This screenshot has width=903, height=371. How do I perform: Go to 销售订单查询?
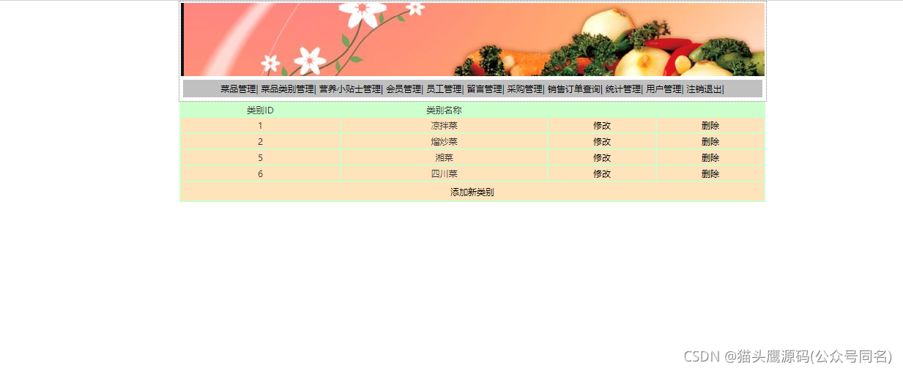point(573,89)
